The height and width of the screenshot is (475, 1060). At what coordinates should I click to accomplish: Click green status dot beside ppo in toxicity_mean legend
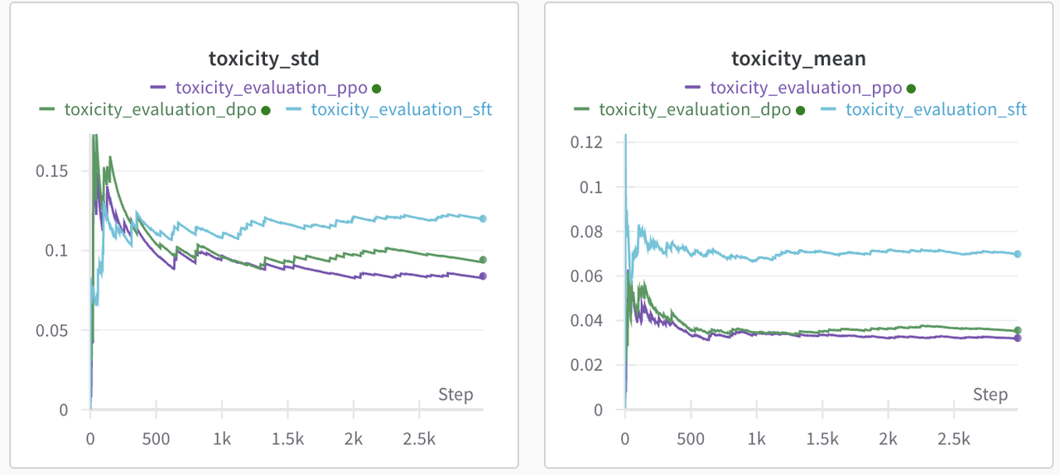pos(911,89)
